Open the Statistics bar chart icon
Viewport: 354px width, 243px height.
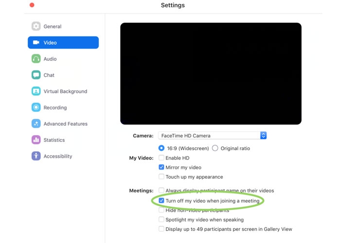point(36,140)
